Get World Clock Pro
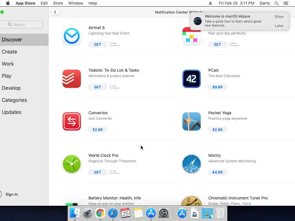 pyautogui.click(x=97, y=172)
